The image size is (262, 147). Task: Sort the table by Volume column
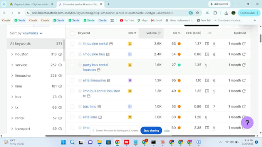(x=154, y=33)
